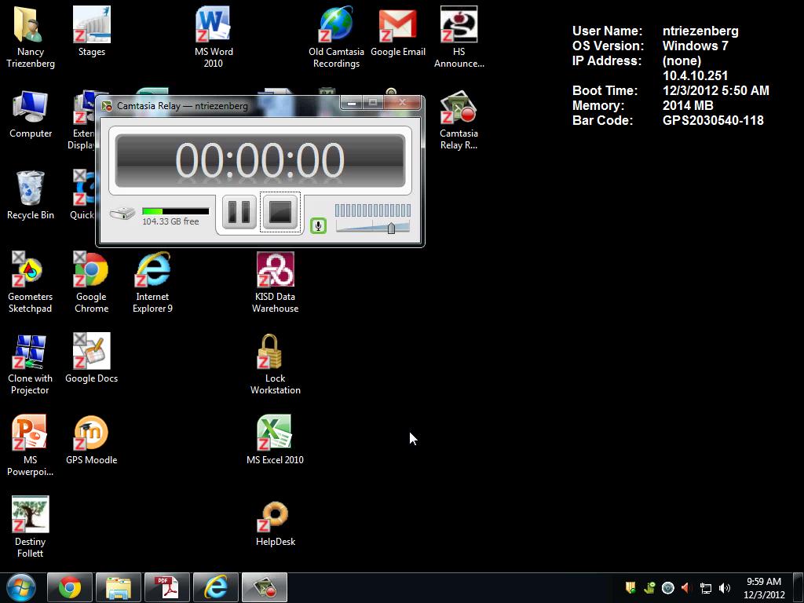Click the Show Desktop button at taskbar end
This screenshot has width=804, height=603.
click(799, 587)
